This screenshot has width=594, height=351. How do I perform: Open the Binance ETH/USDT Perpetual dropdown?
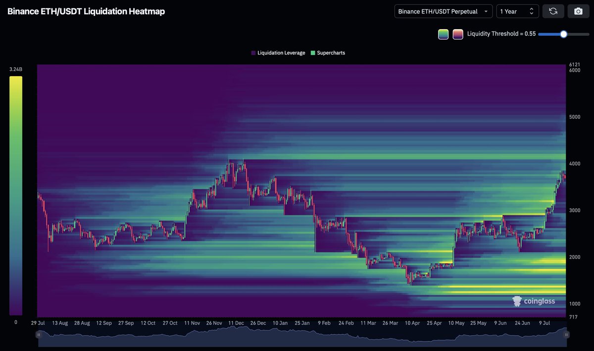443,11
